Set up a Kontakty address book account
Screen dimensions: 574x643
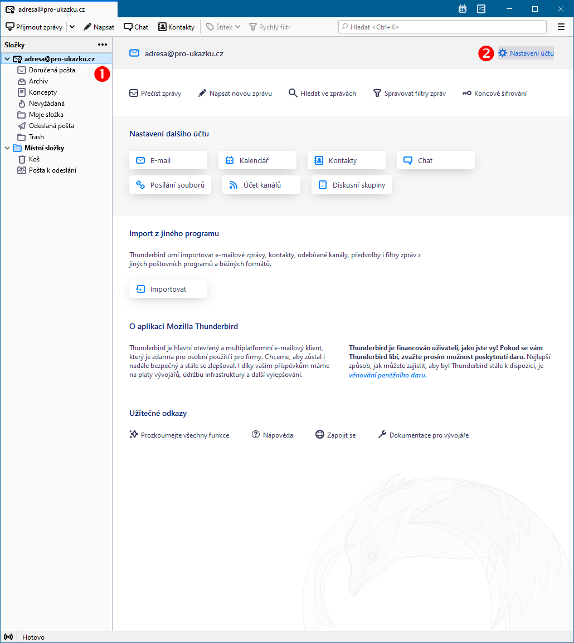click(347, 160)
